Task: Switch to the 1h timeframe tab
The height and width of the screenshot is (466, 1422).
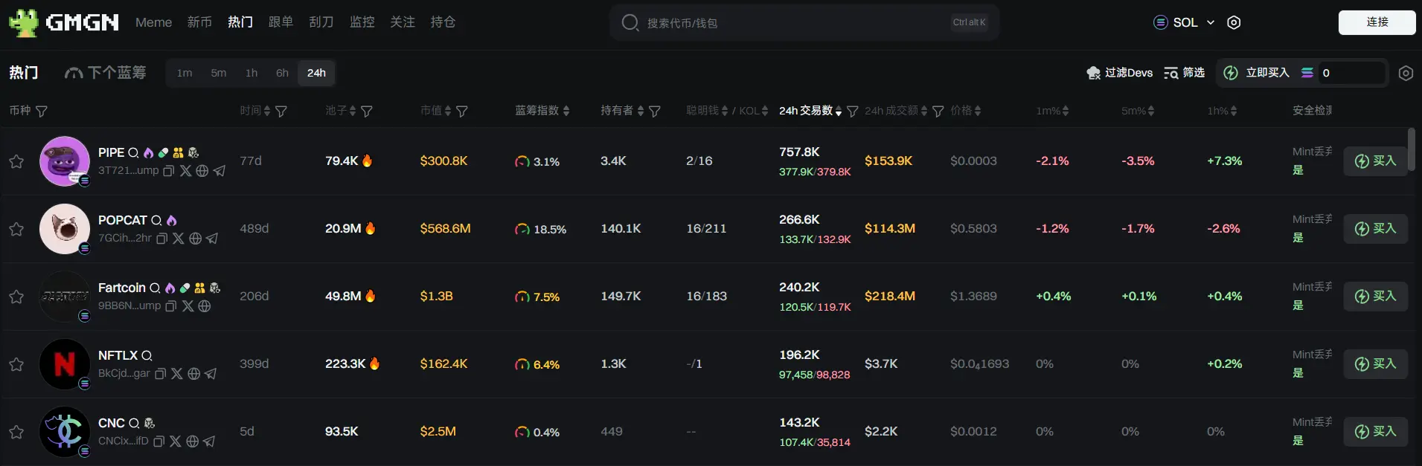Action: point(252,73)
